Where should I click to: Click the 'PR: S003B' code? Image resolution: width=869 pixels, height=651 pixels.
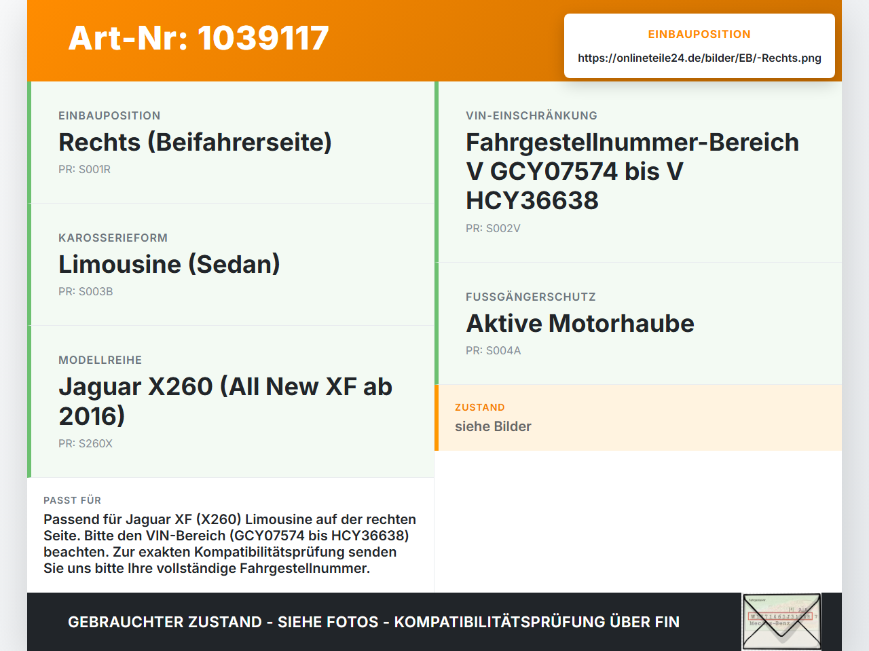point(86,292)
